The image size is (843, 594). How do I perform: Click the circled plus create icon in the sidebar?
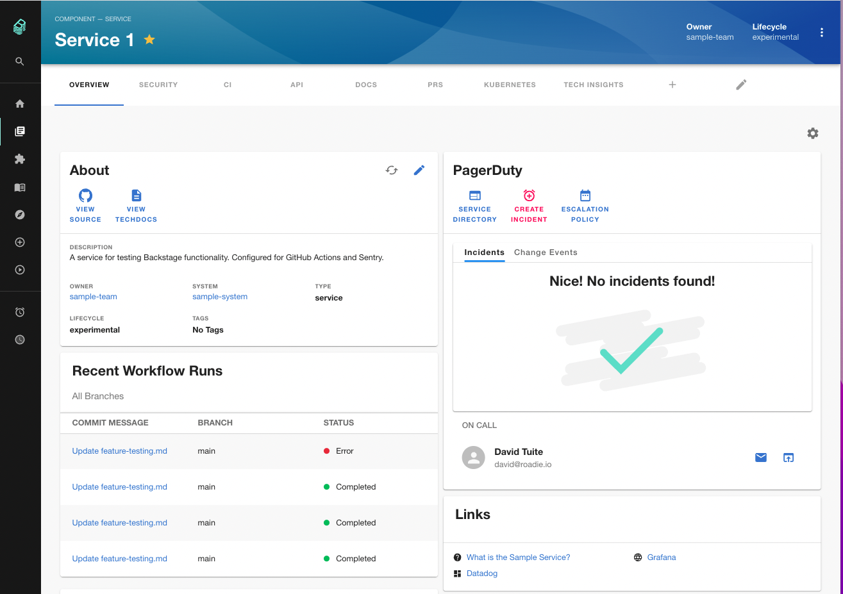coord(20,242)
